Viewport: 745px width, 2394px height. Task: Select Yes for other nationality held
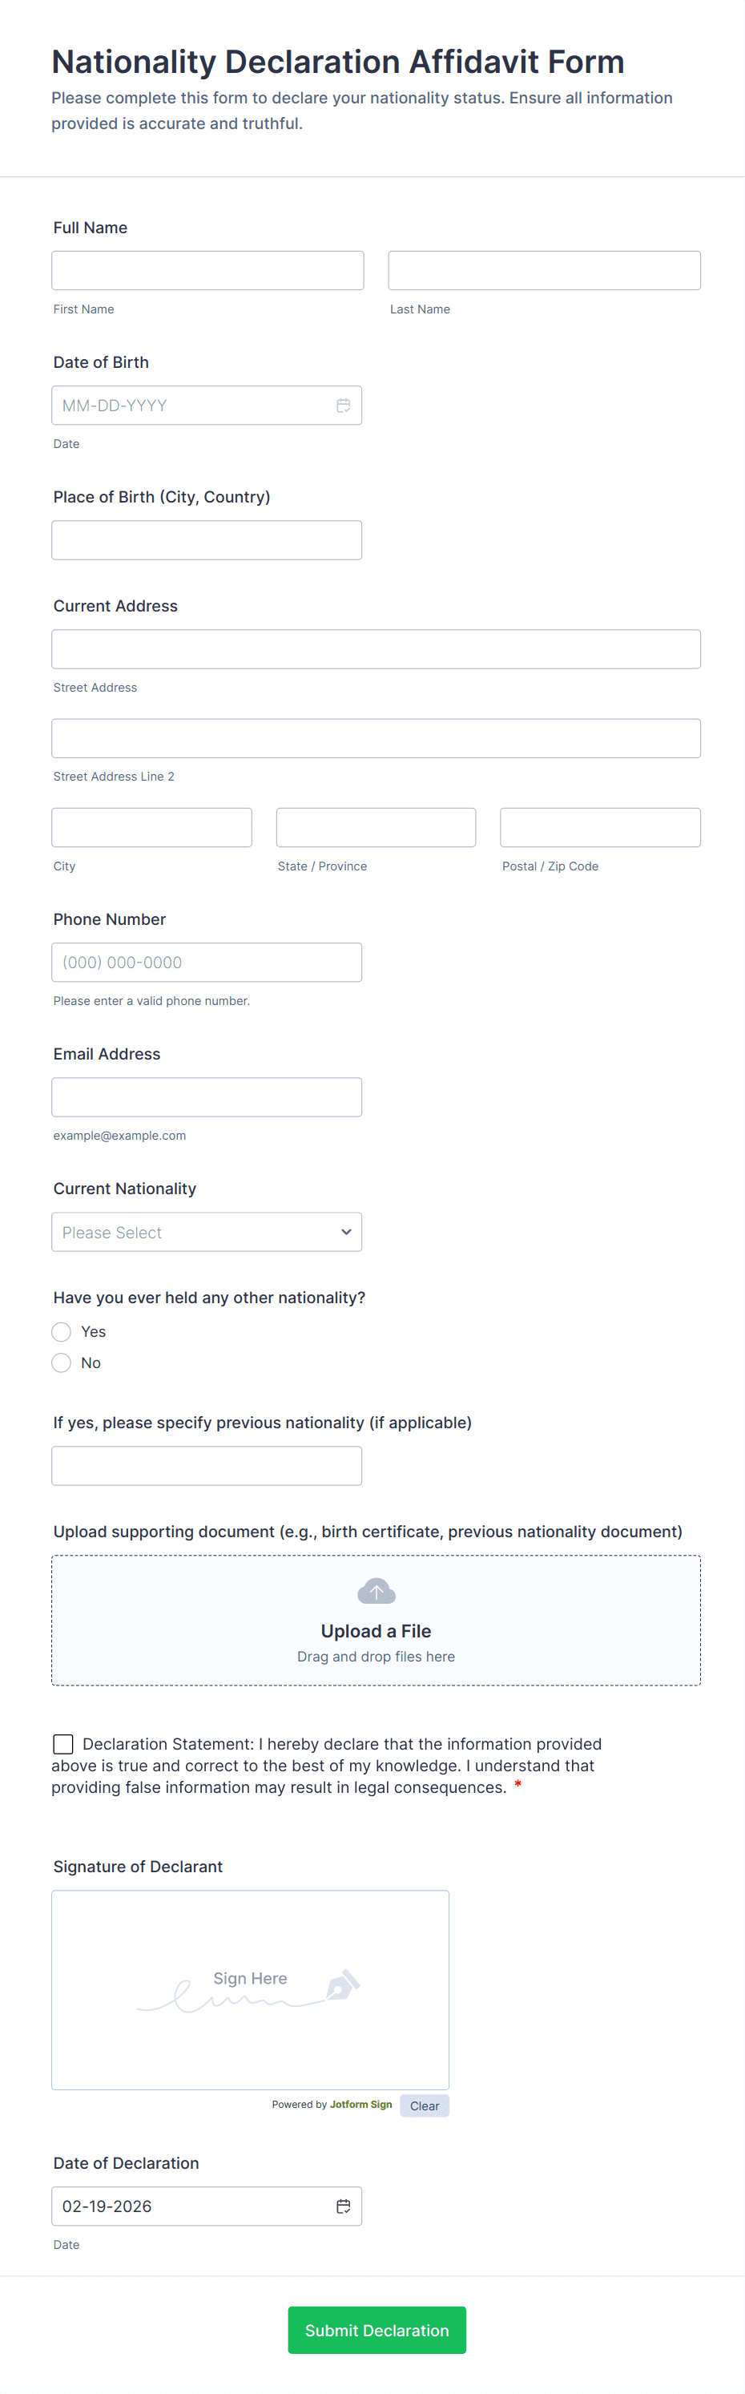[62, 1332]
